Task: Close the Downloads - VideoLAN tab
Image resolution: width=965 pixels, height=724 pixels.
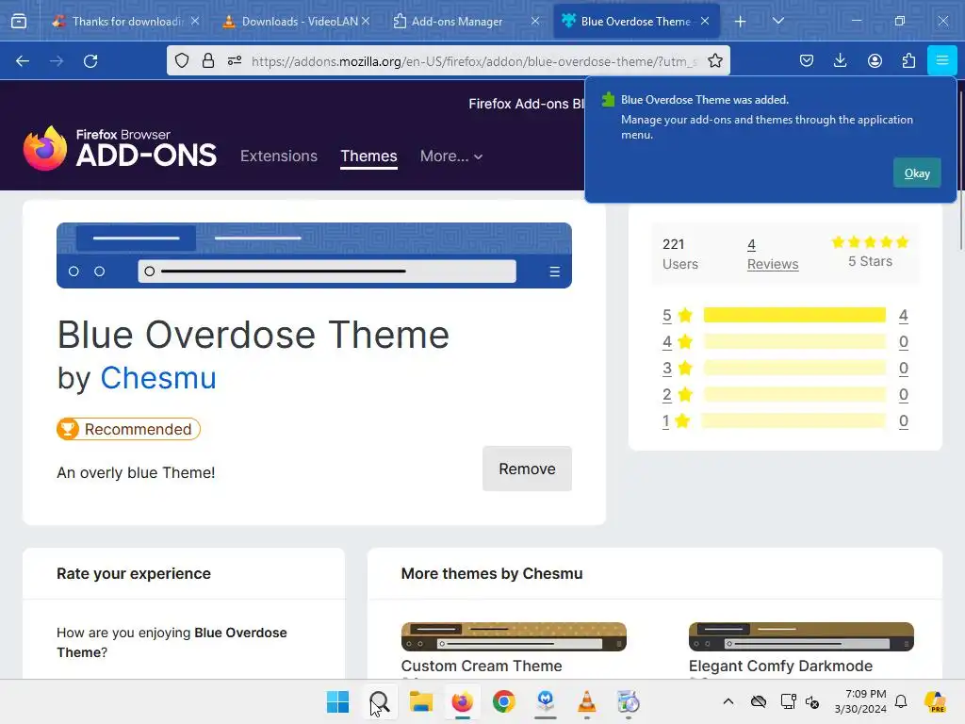Action: (x=366, y=21)
